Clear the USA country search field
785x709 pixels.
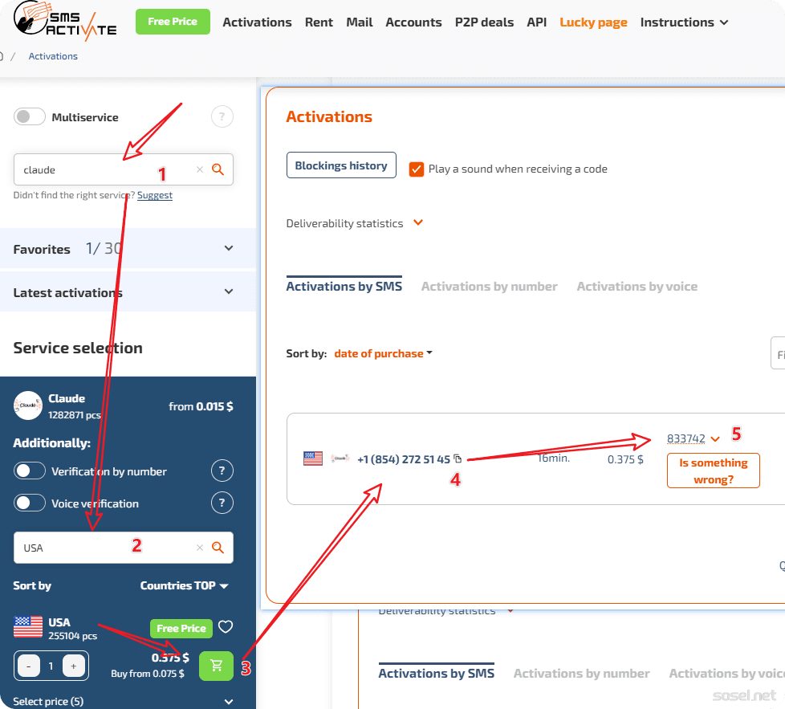click(200, 548)
